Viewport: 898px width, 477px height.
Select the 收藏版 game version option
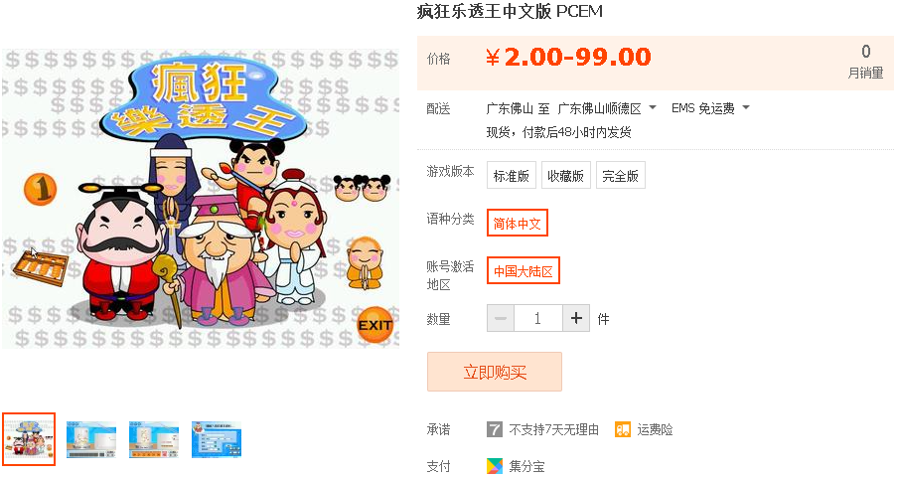(565, 175)
